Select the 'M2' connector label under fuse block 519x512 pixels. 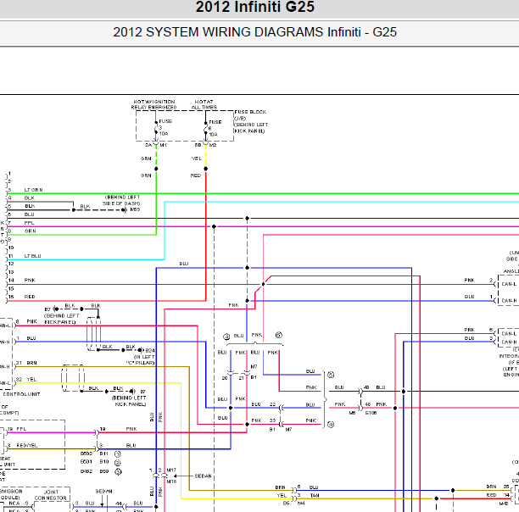[x=213, y=145]
